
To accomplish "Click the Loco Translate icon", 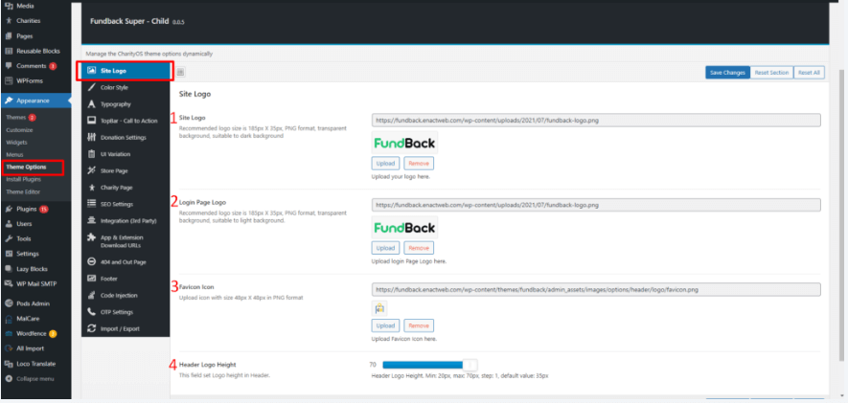I will (x=8, y=364).
